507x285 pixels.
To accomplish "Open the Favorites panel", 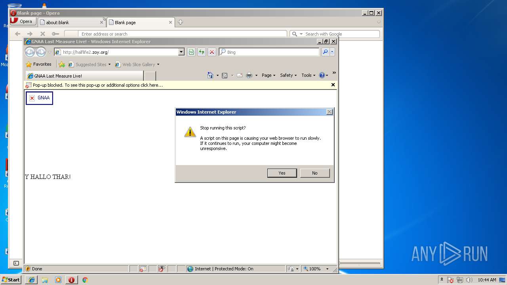I will 38,64.
